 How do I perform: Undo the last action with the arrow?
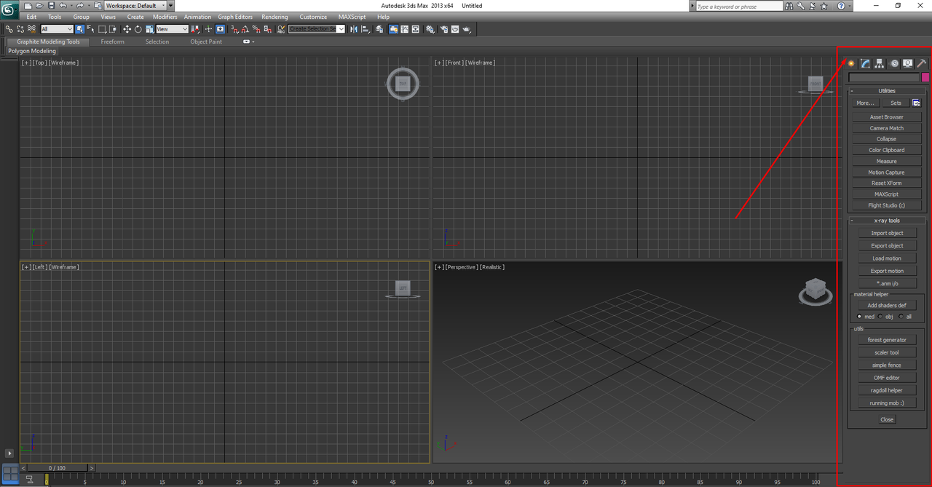[63, 5]
